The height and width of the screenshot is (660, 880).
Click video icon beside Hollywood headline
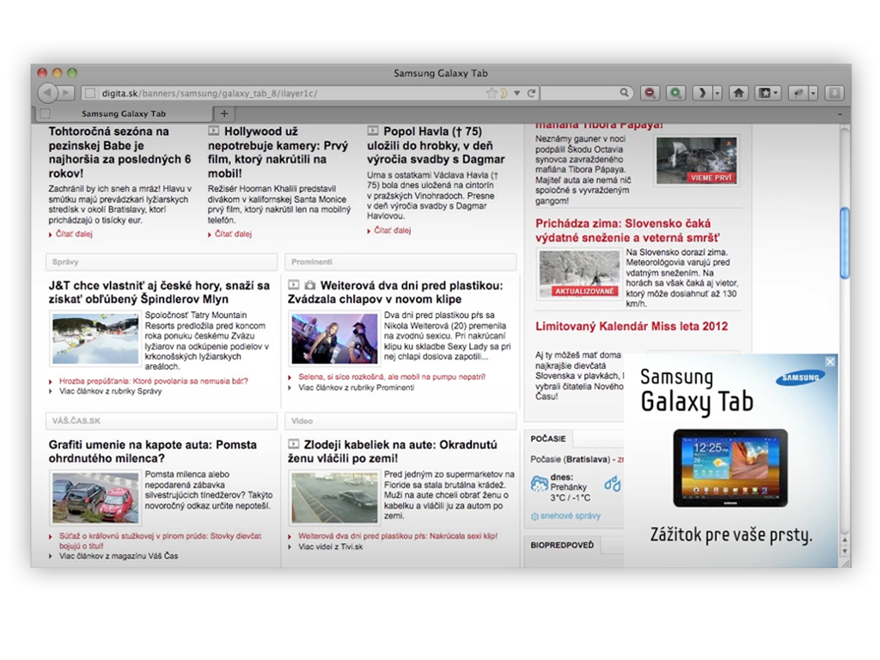pos(213,131)
